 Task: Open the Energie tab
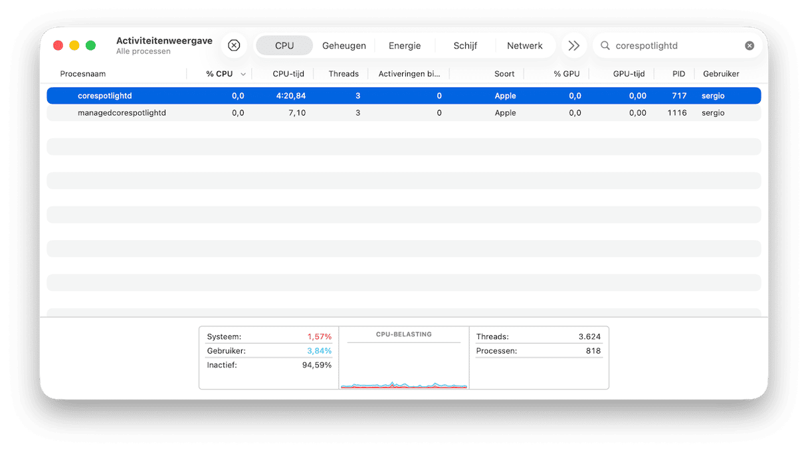[405, 45]
